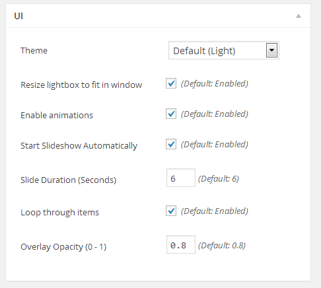
Task: Click the UI panel title heading
Action: [18, 16]
